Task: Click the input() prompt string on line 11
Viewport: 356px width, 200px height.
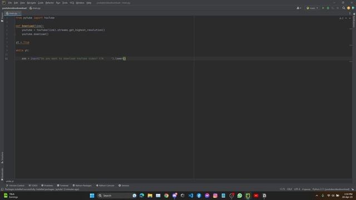Action: pyautogui.click(x=76, y=59)
